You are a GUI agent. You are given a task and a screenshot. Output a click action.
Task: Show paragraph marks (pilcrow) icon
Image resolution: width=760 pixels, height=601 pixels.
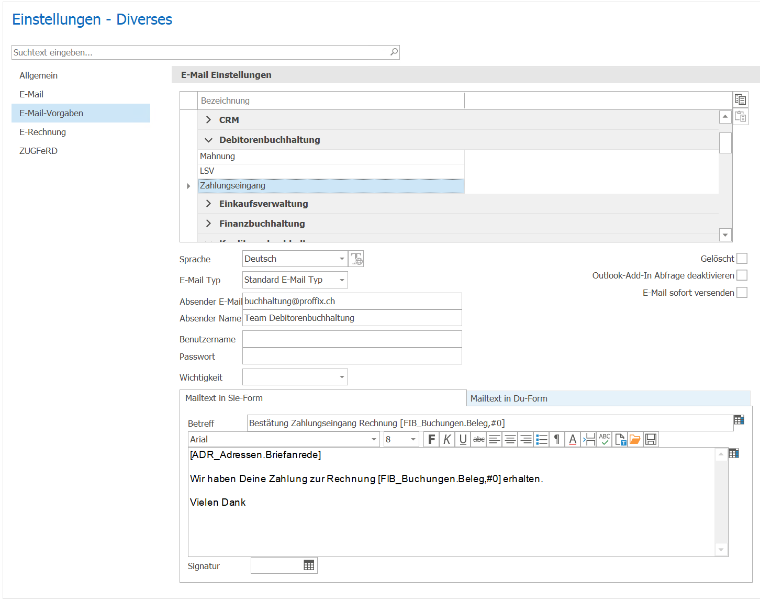557,439
